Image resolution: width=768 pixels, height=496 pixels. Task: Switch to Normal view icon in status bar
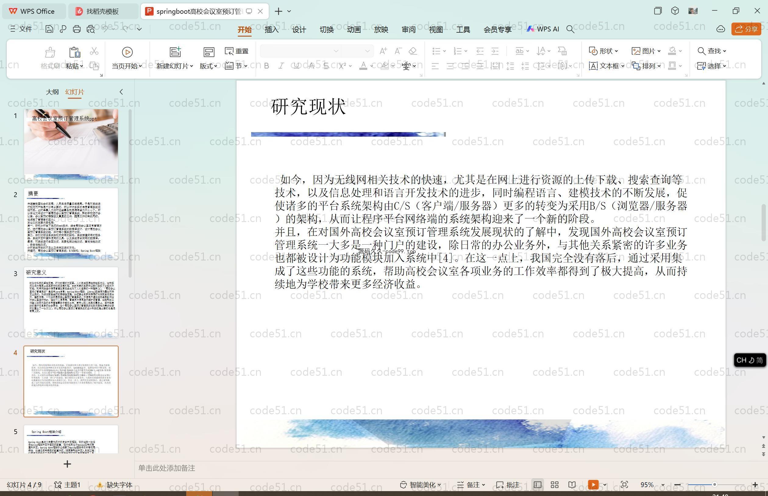coord(537,485)
